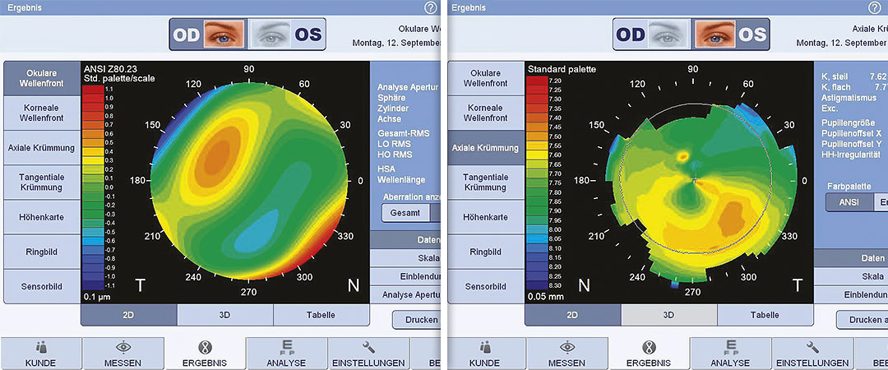Open KUNDE in the wavefront view's bottom bar
The width and height of the screenshot is (888, 370).
click(40, 354)
